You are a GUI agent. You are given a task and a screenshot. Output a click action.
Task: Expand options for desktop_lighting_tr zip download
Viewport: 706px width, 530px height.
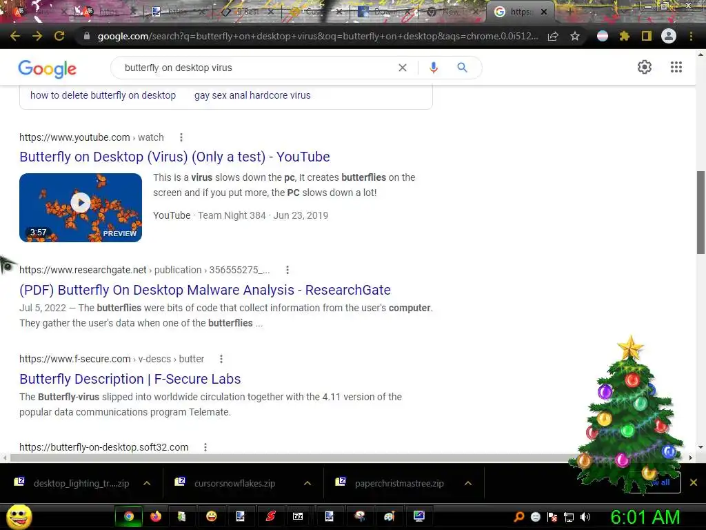[147, 483]
